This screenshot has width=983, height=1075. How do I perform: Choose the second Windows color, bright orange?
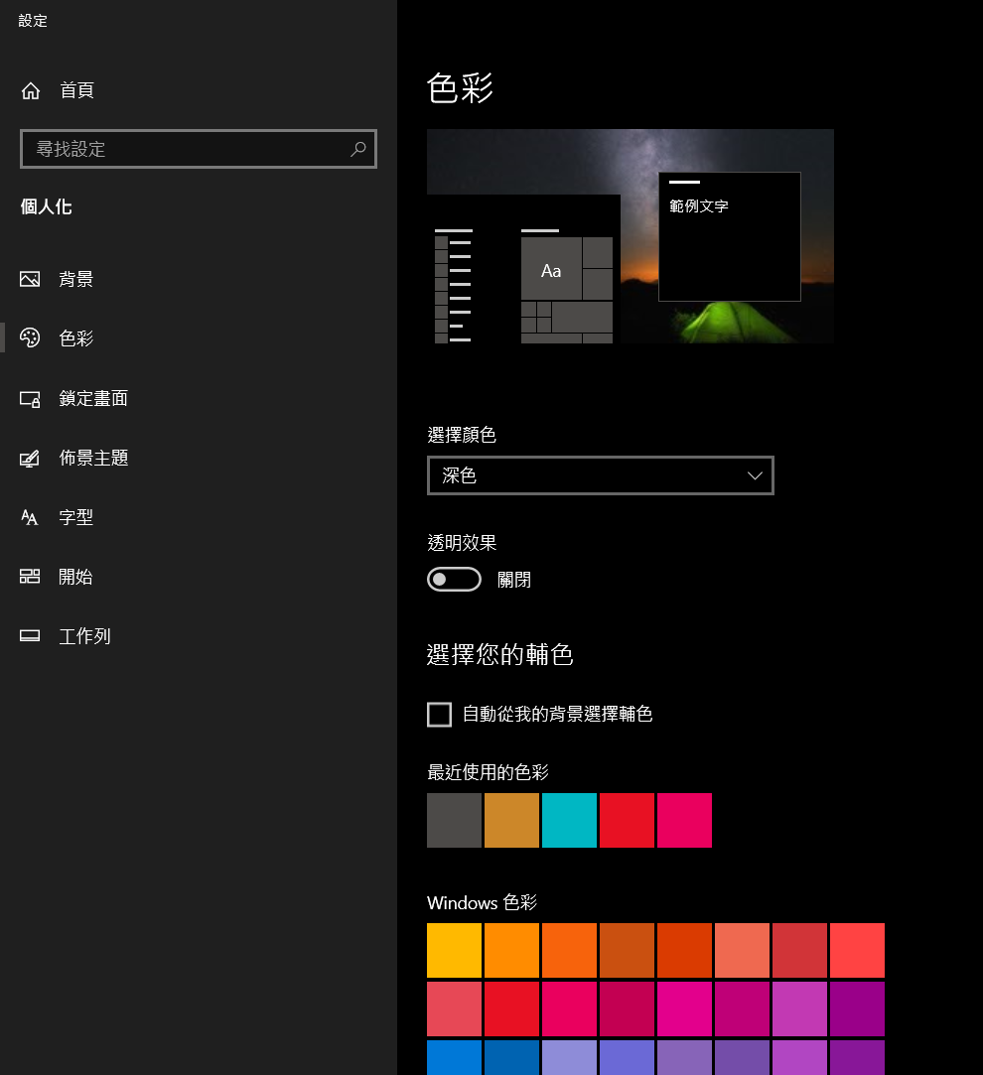[x=511, y=950]
